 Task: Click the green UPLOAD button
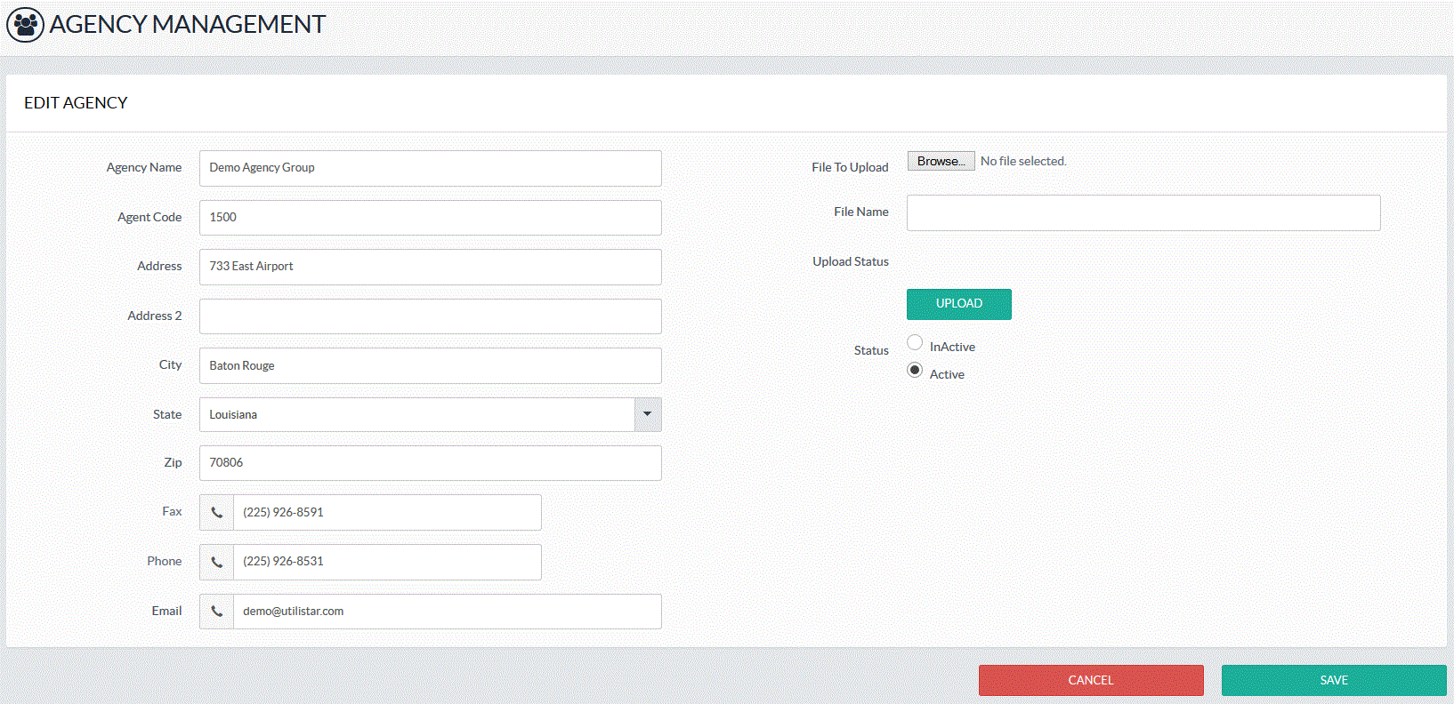click(x=959, y=304)
